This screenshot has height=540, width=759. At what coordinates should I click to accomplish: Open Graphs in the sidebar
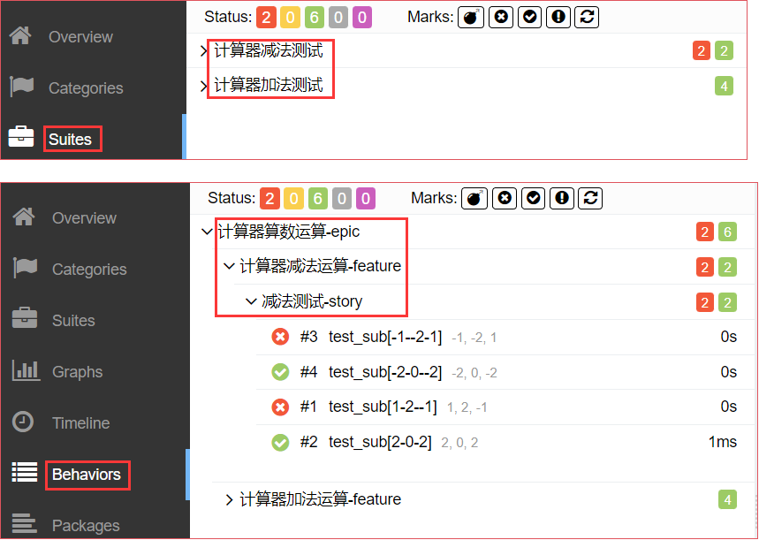click(x=78, y=372)
